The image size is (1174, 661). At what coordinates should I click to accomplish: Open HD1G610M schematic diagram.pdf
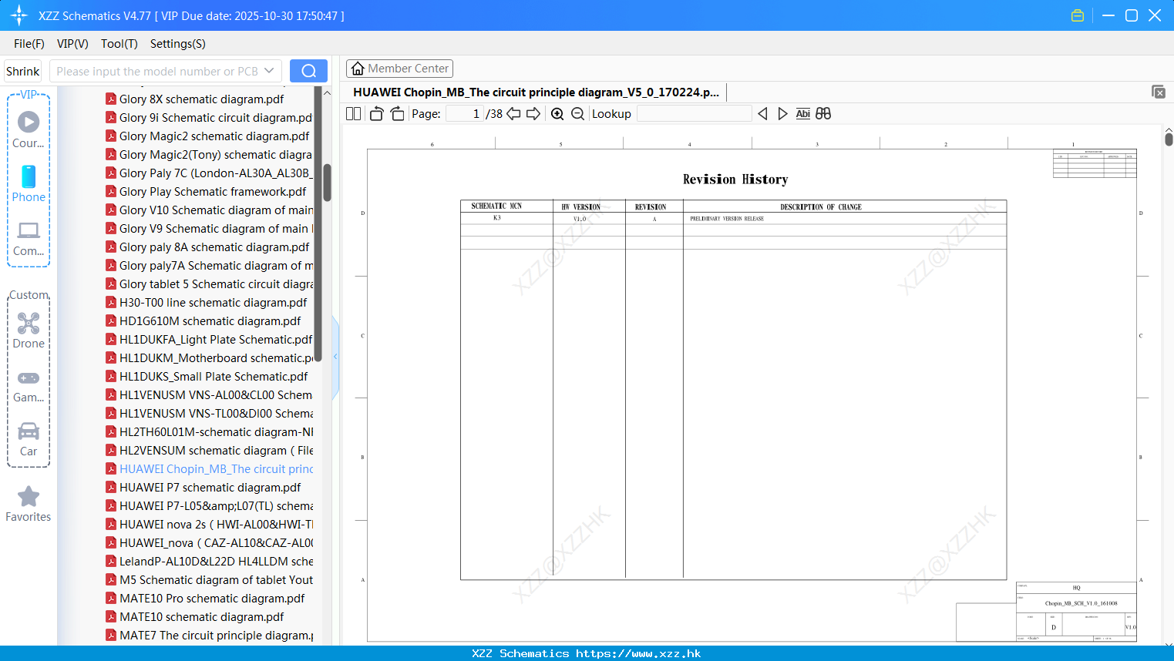point(204,320)
